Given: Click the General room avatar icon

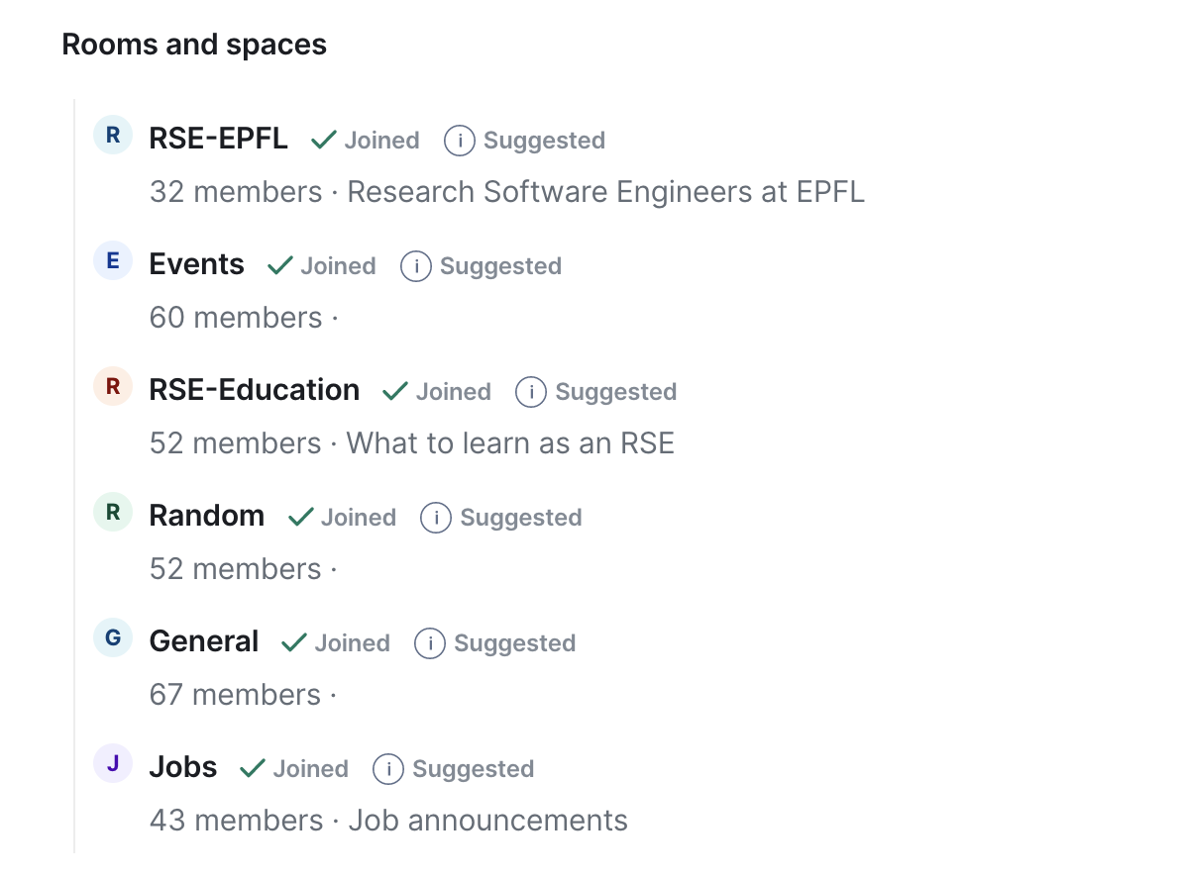Looking at the screenshot, I should [113, 637].
